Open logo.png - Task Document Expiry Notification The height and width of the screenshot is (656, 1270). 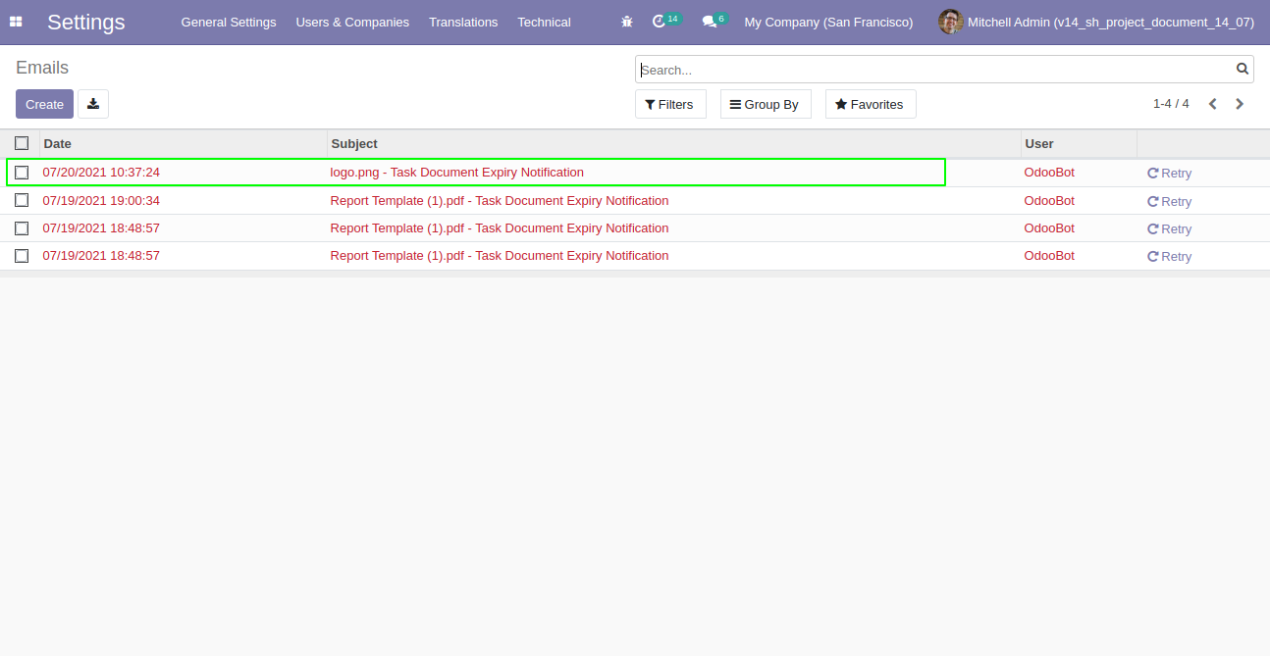(x=457, y=172)
